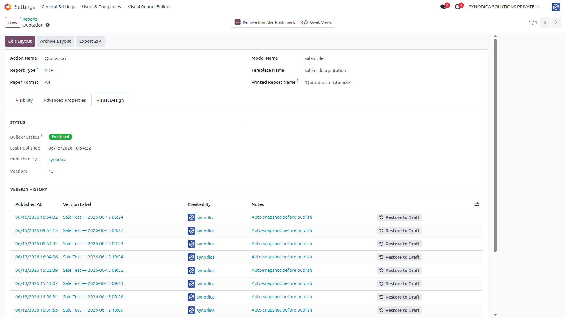Click the Notes column header
Viewport: 565px width, 318px height.
[258, 204]
